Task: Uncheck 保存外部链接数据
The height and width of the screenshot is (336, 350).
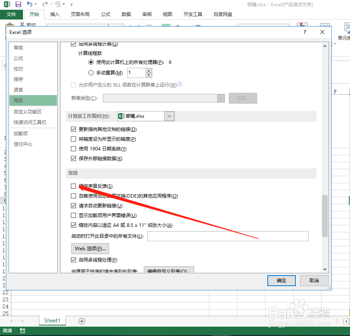Action: (x=73, y=158)
